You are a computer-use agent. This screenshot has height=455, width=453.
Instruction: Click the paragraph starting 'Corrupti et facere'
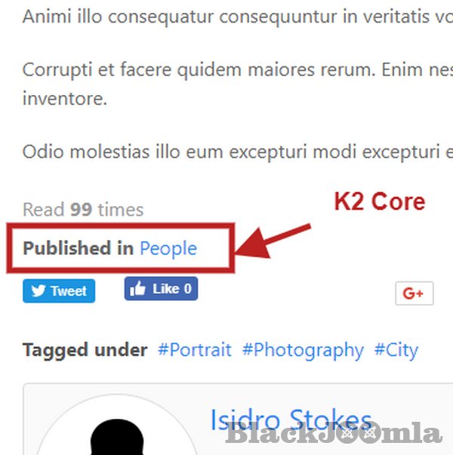pyautogui.click(x=238, y=85)
